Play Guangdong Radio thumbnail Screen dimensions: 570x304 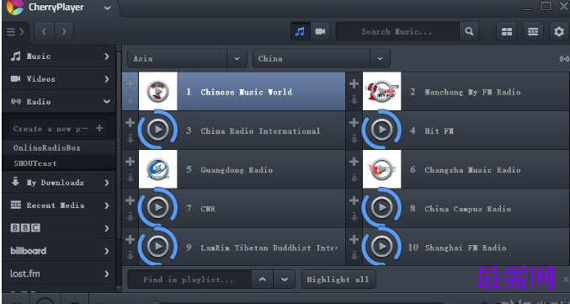point(157,169)
